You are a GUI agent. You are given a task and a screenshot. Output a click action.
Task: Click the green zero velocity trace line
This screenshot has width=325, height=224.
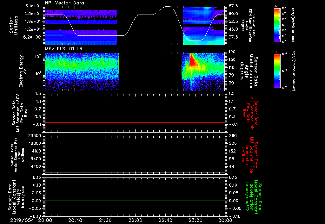click(135, 201)
